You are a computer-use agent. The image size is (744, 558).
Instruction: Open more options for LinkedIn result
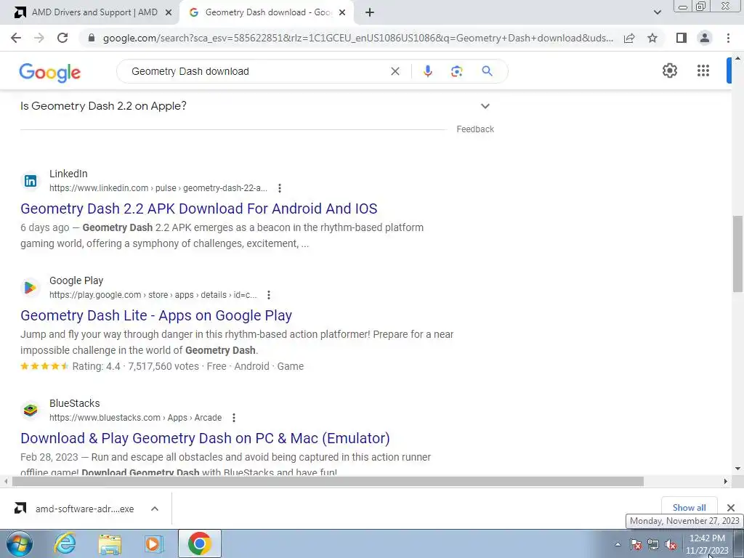point(280,188)
